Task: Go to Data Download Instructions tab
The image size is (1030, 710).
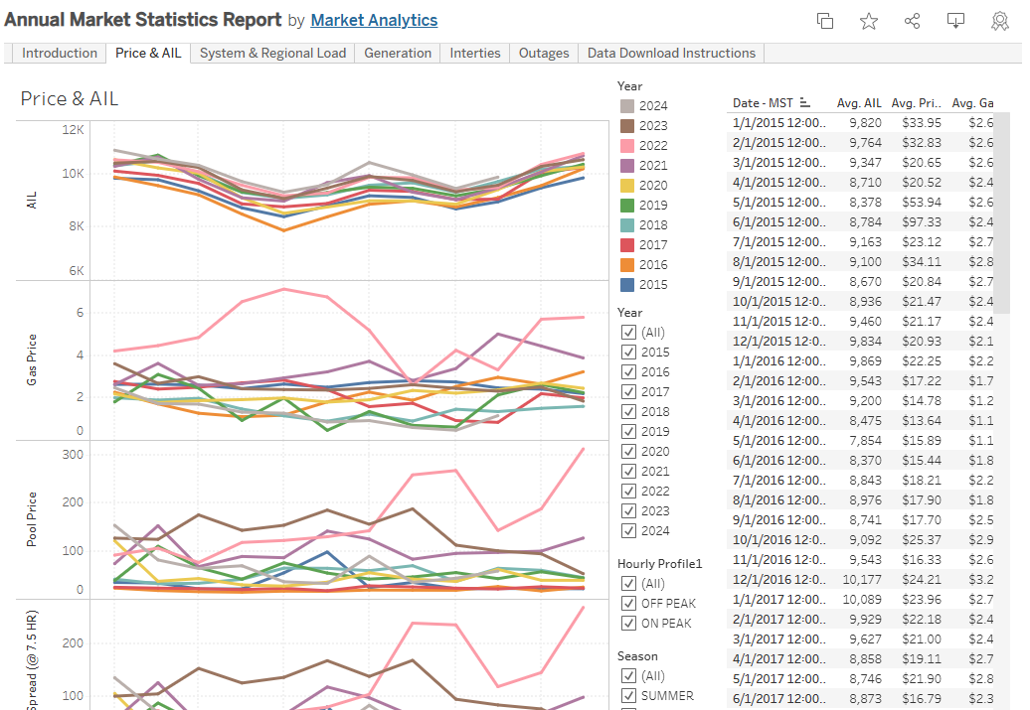Action: (x=671, y=54)
